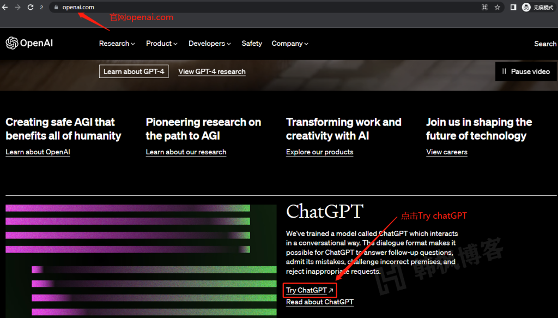Toggle the browser side panel icon
The image size is (558, 318).
tap(513, 7)
